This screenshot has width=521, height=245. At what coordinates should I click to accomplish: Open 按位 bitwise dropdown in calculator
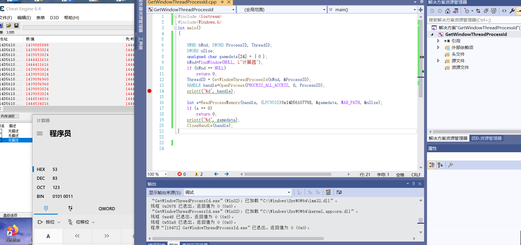(49, 222)
